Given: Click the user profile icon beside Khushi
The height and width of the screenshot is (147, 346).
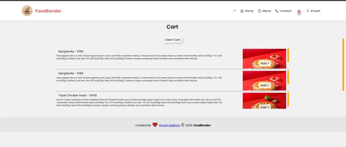Looking at the screenshot, I should pos(307,11).
